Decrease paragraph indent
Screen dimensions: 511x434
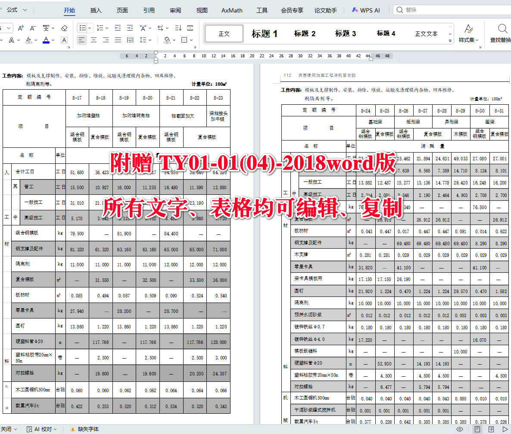[x=118, y=28]
